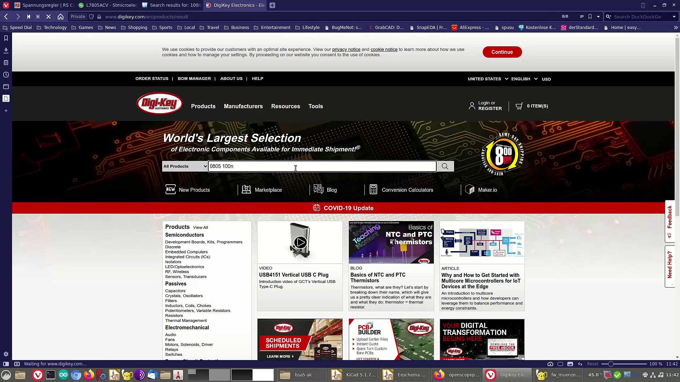Open the Vivaldi downloads panel icon
This screenshot has width=680, height=382.
pos(6,51)
